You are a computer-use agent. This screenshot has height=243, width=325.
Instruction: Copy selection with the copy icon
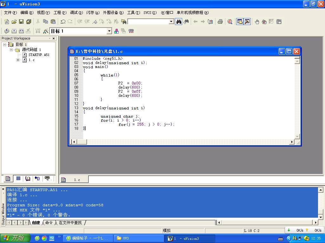point(45,22)
